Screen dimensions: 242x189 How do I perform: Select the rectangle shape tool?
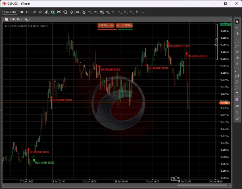point(237,76)
